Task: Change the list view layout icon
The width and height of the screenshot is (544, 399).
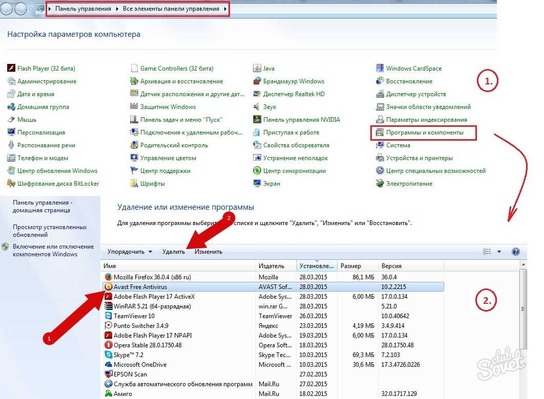Action: pyautogui.click(x=487, y=252)
